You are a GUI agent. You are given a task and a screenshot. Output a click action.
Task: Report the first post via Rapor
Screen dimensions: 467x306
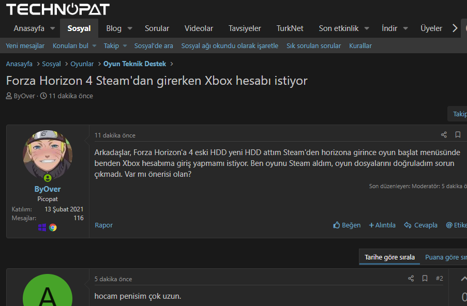point(103,225)
